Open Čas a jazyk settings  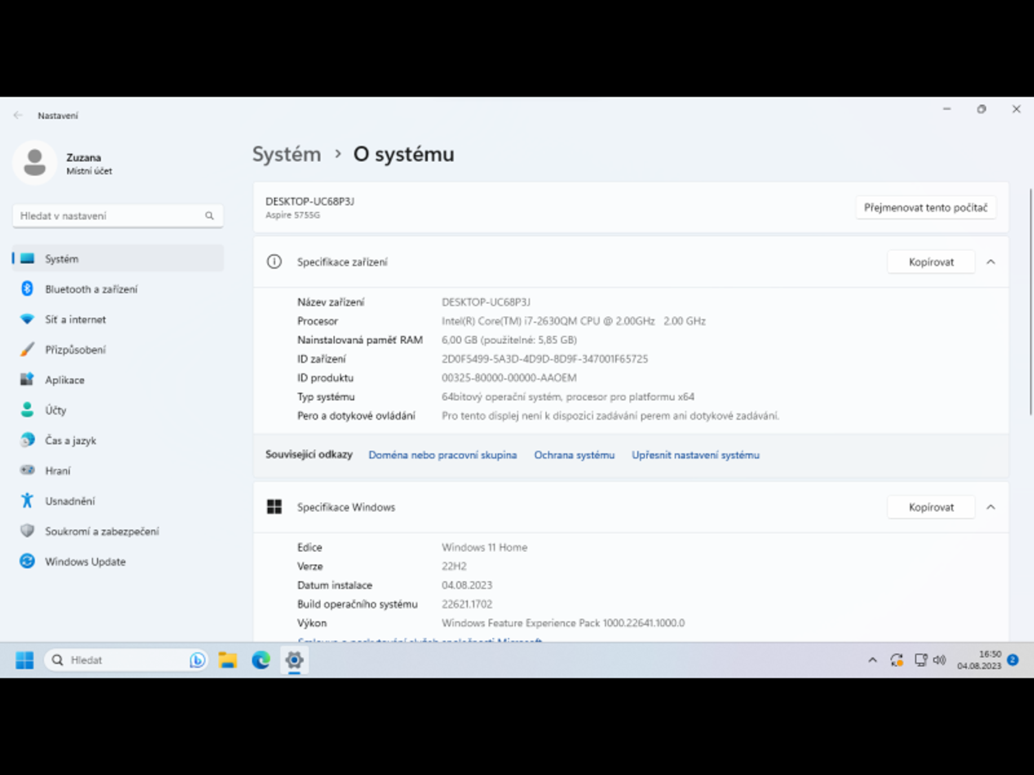point(70,440)
